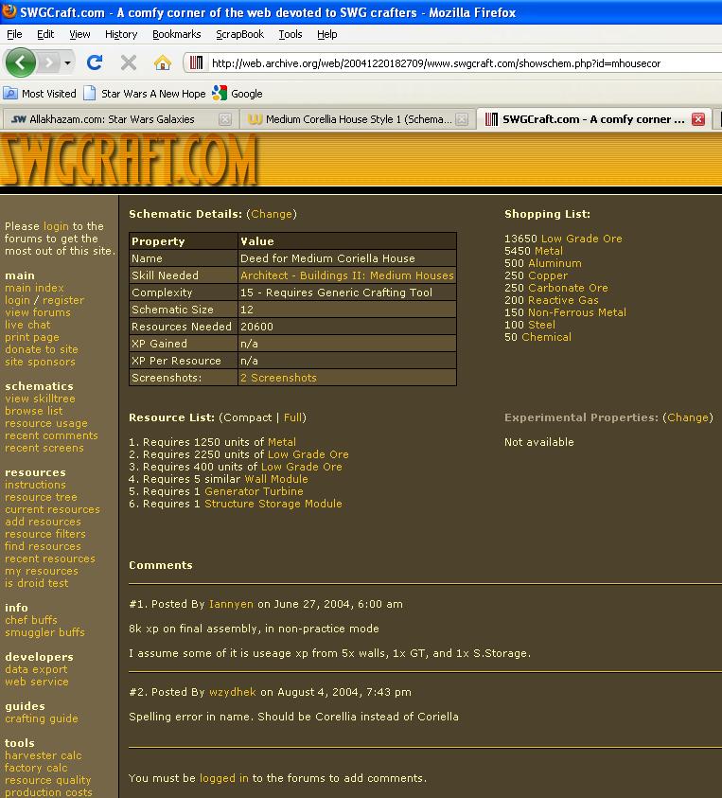Image resolution: width=722 pixels, height=798 pixels.
Task: Reload the current page
Action: pyautogui.click(x=94, y=62)
